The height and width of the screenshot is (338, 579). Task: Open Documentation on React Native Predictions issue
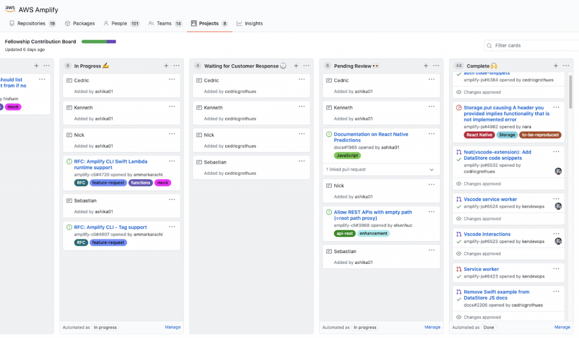coord(371,137)
